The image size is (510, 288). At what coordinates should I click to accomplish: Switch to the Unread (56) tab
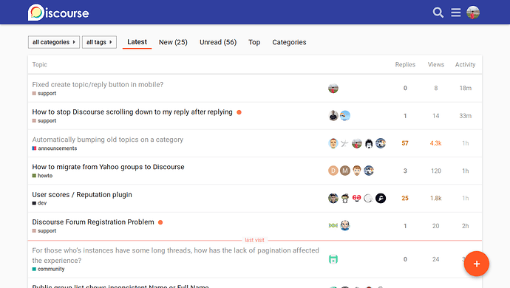(218, 42)
